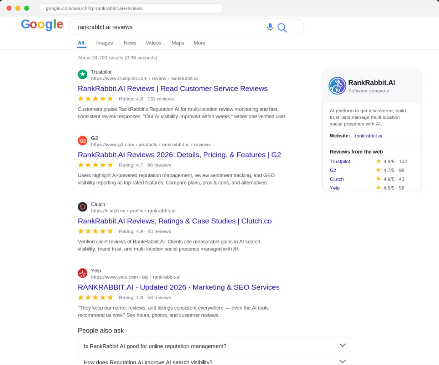Click the 'People also ask' heading

[101, 331]
